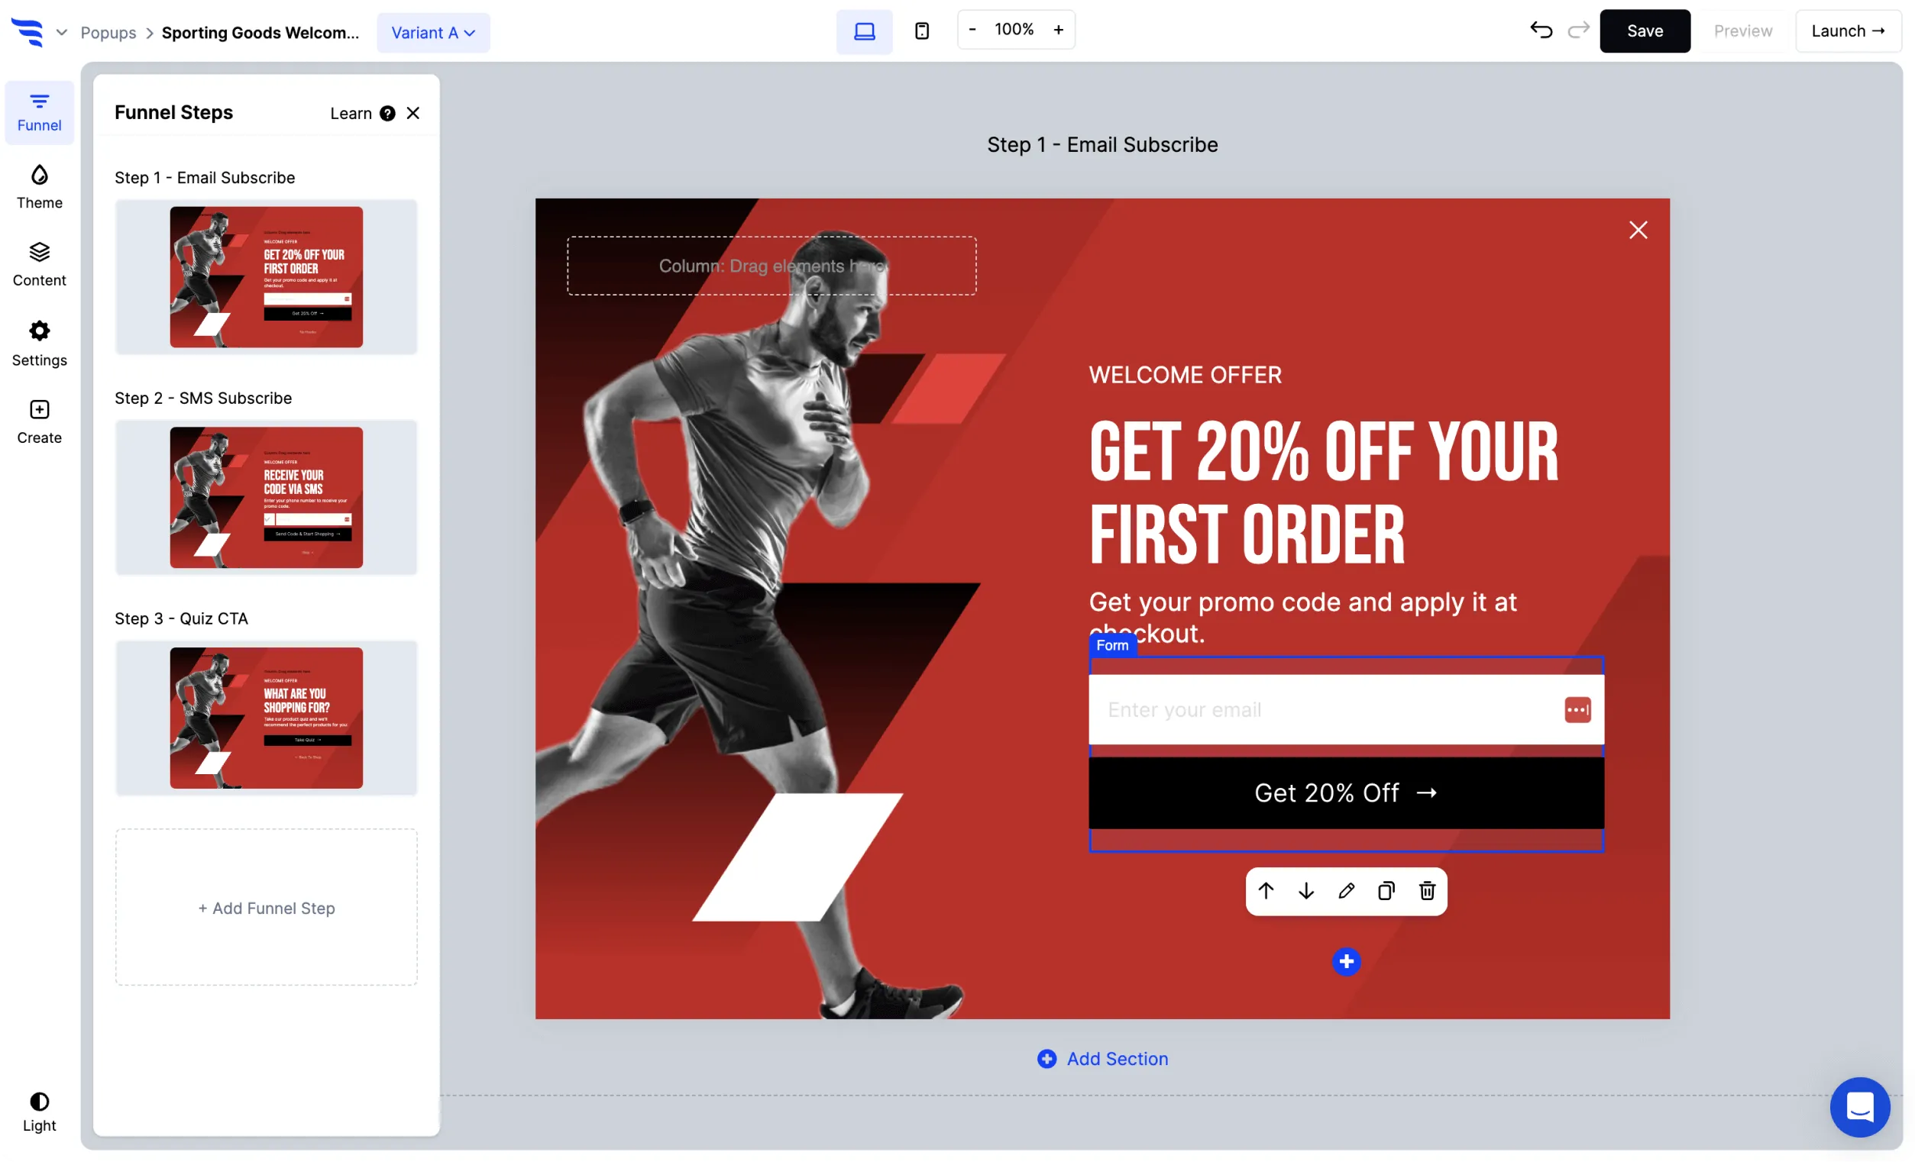The width and height of the screenshot is (1915, 1162).
Task: Toggle desktop viewport preview mode
Action: [863, 30]
